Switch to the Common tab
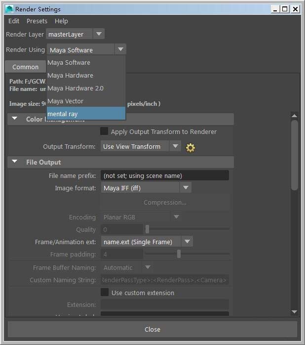 pyautogui.click(x=25, y=67)
